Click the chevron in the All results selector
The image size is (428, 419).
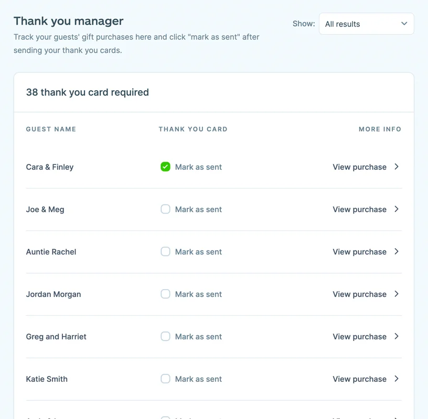[x=404, y=24]
